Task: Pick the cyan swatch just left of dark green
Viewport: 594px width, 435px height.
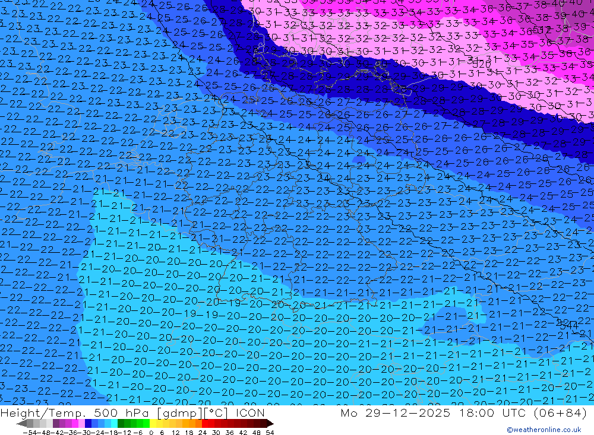Action: (114, 423)
